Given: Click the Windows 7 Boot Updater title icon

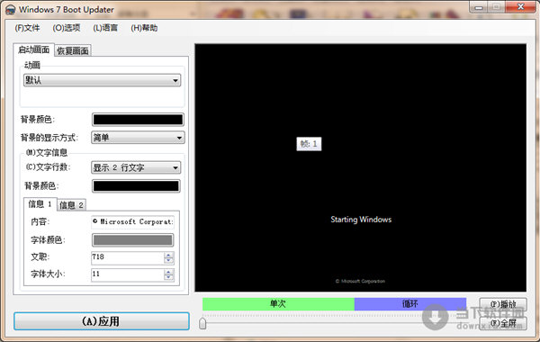Looking at the screenshot, I should pyautogui.click(x=10, y=10).
